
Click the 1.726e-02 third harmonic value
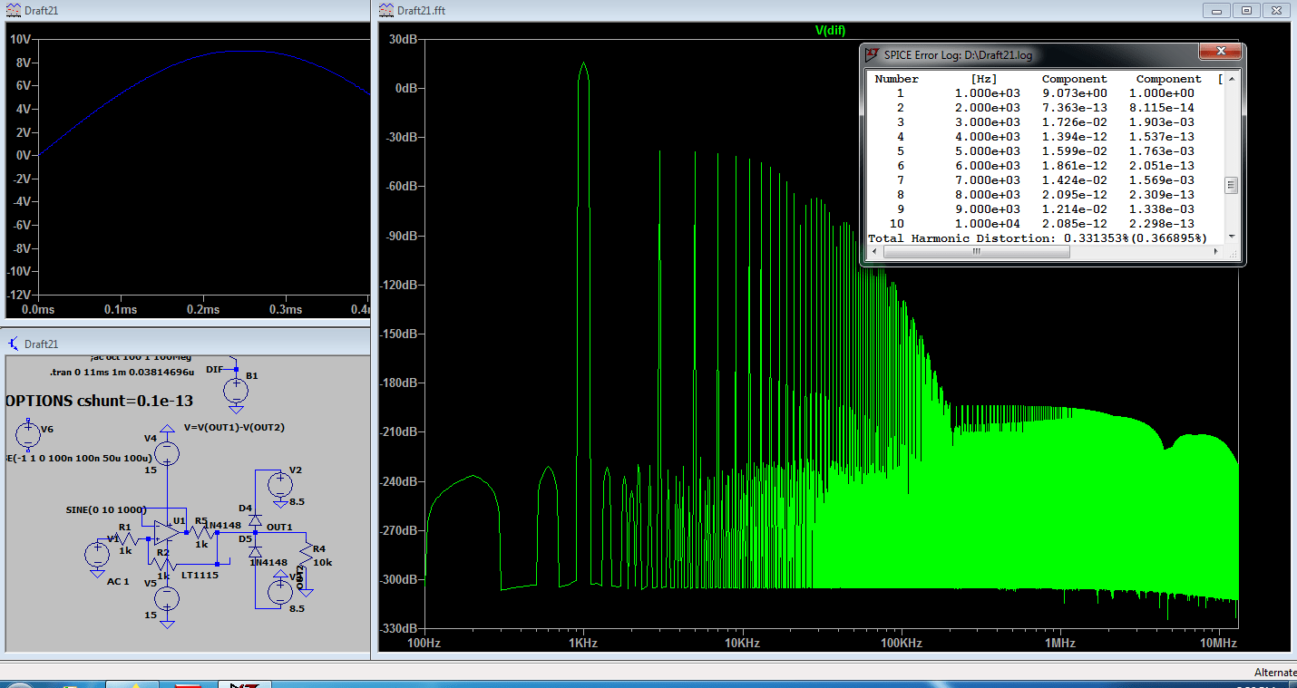point(1075,122)
